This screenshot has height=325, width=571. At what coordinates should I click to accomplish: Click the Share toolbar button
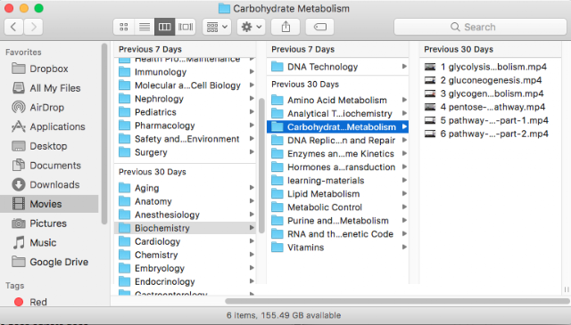point(285,27)
